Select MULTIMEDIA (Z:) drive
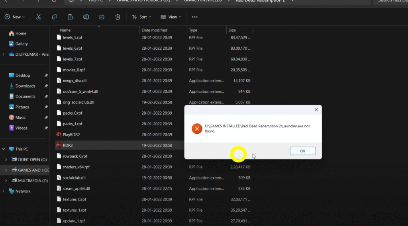 point(29,181)
